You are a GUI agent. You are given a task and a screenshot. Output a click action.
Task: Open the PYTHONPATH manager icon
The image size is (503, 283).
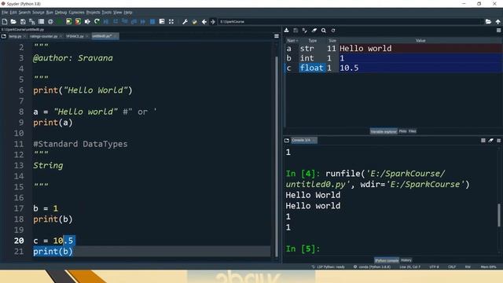coord(194,21)
